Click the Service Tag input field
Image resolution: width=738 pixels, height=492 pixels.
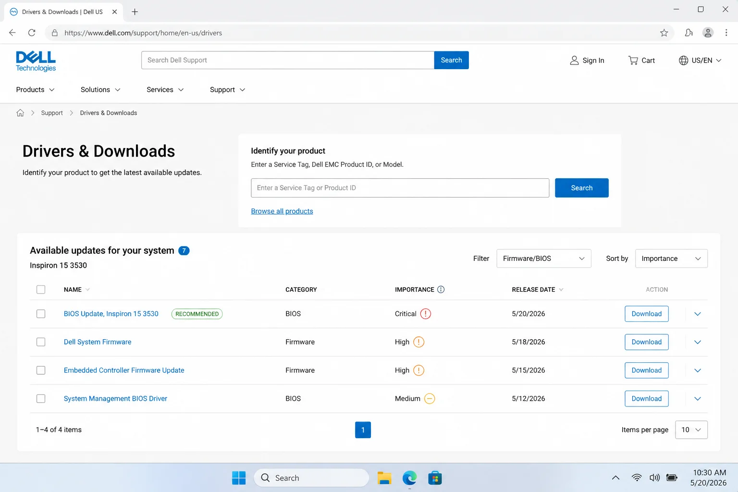(400, 188)
